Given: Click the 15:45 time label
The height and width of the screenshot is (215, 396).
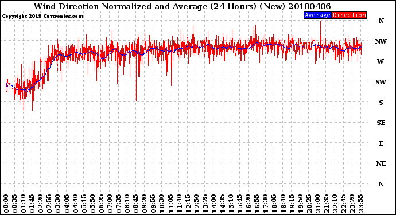Looking at the screenshot, I should [240, 204].
